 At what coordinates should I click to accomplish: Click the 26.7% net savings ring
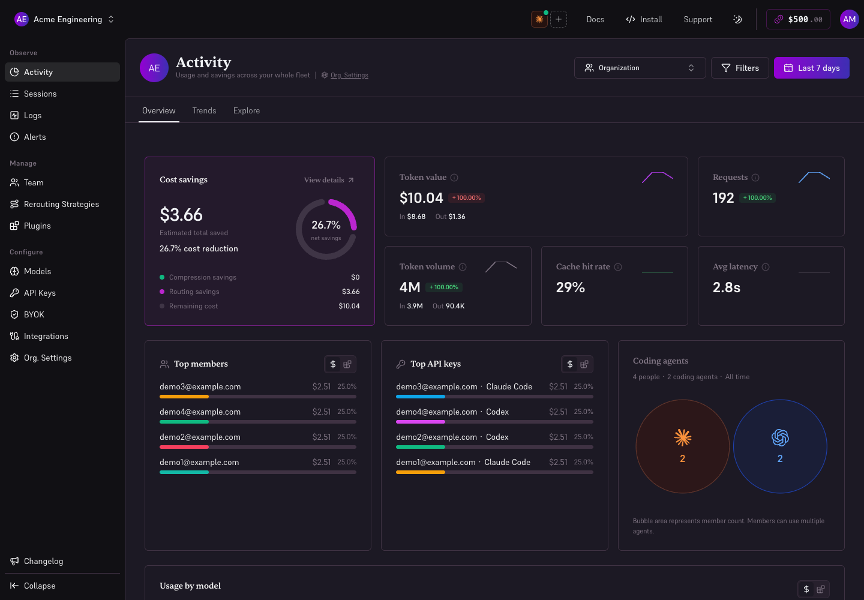[326, 229]
